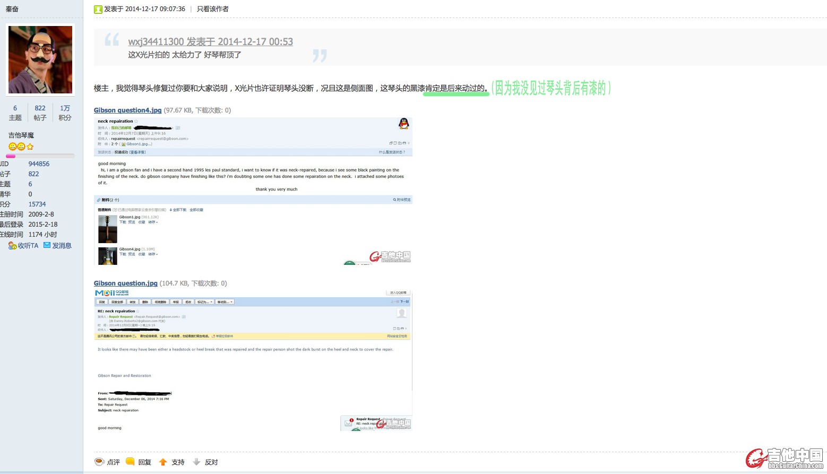Viewport: 827px width, 474px height.
Task: Send a message via 发消息
Action: pos(62,246)
